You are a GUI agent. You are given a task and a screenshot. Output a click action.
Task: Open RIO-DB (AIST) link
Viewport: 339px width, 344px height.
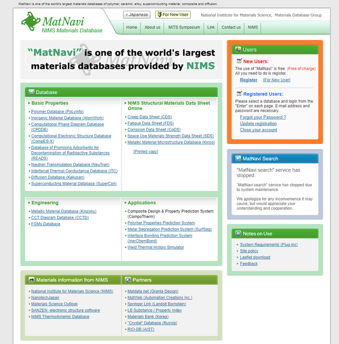pyautogui.click(x=141, y=329)
